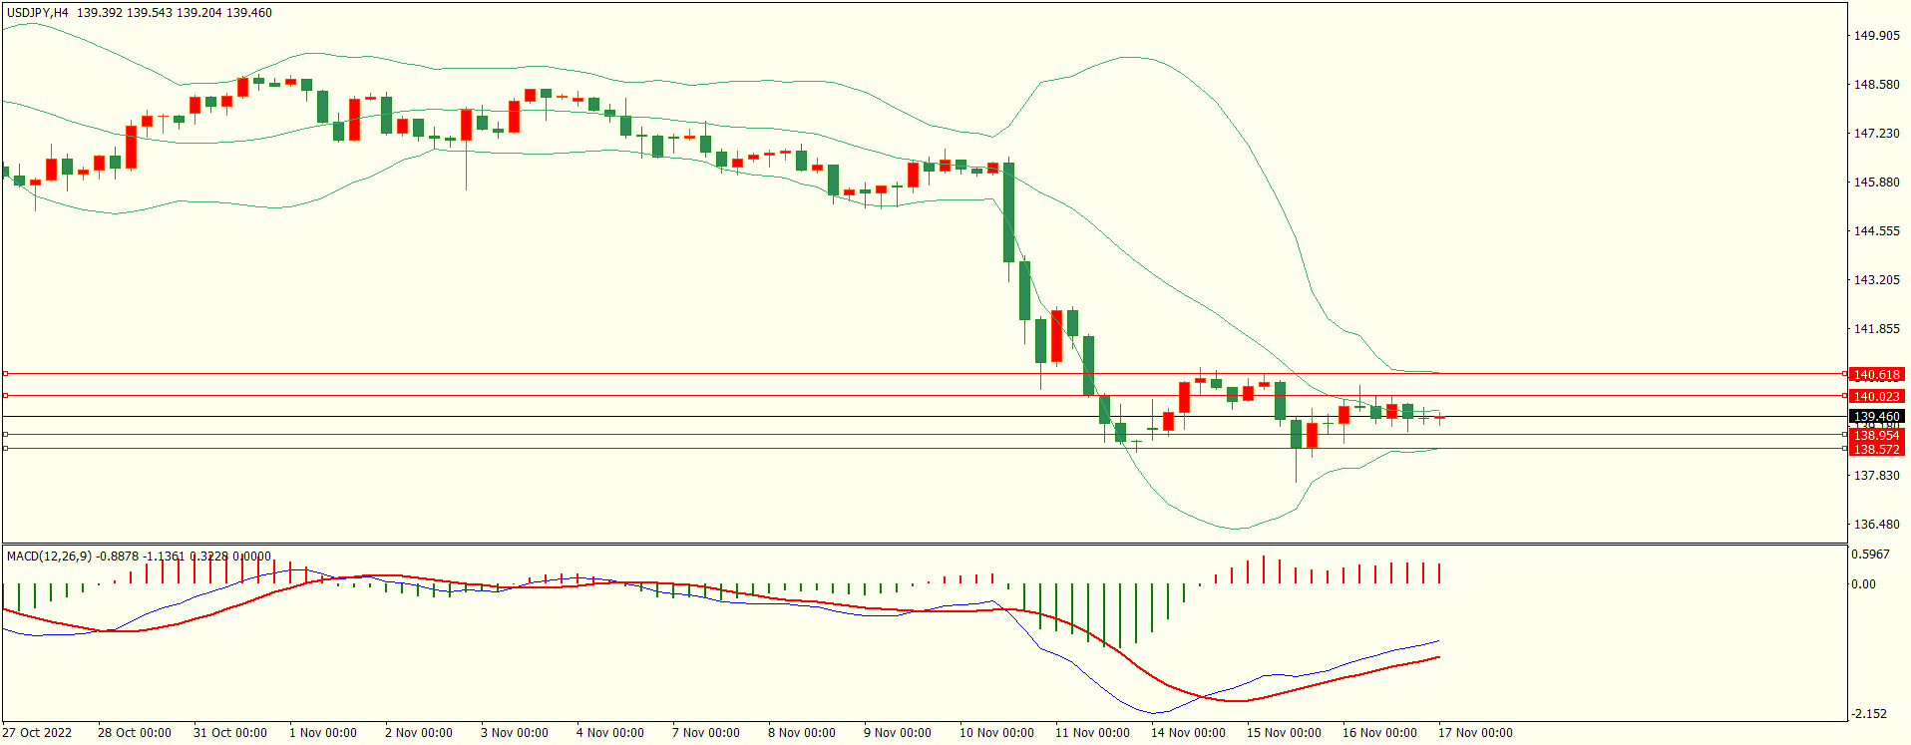Image resolution: width=1911 pixels, height=745 pixels.
Task: Click the 11 Nov 00:00 date label
Action: pos(1092,733)
